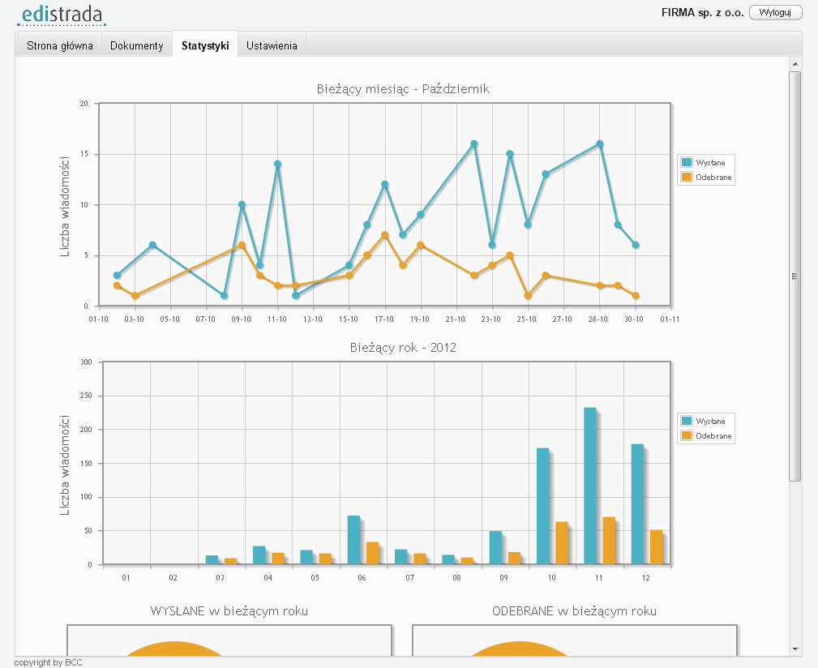818x668 pixels.
Task: Click the '15-10' x-axis date label
Action: pos(349,319)
